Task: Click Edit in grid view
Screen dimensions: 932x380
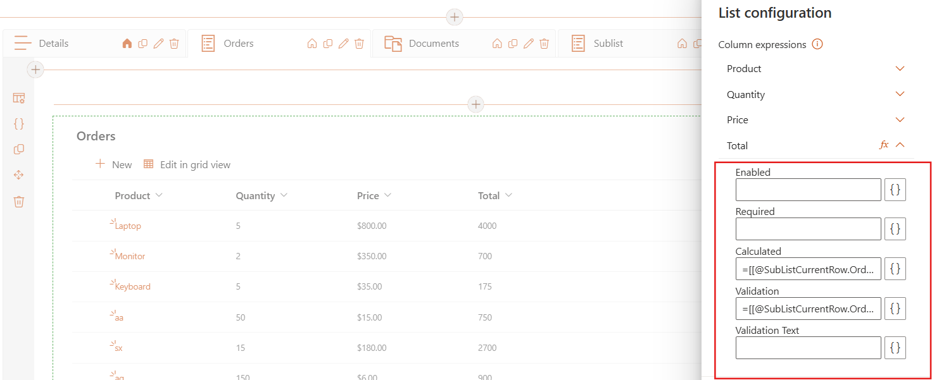Action: pyautogui.click(x=187, y=164)
